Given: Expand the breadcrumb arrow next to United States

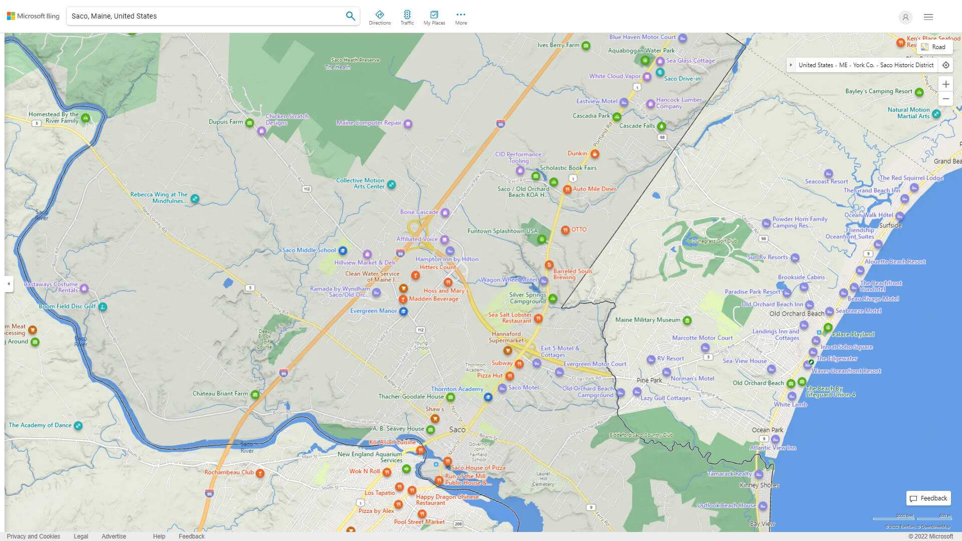Looking at the screenshot, I should pos(791,65).
